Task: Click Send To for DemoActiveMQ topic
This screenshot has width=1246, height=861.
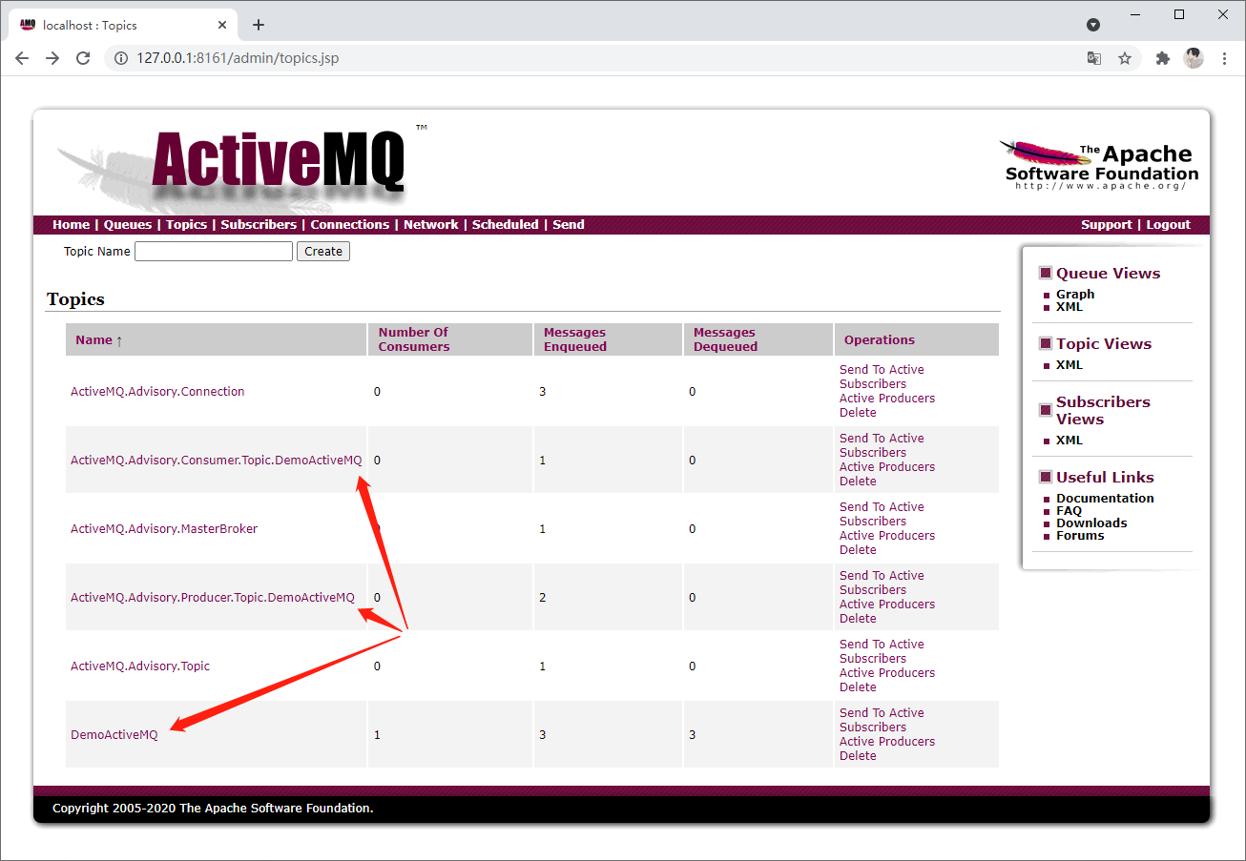Action: [x=862, y=713]
